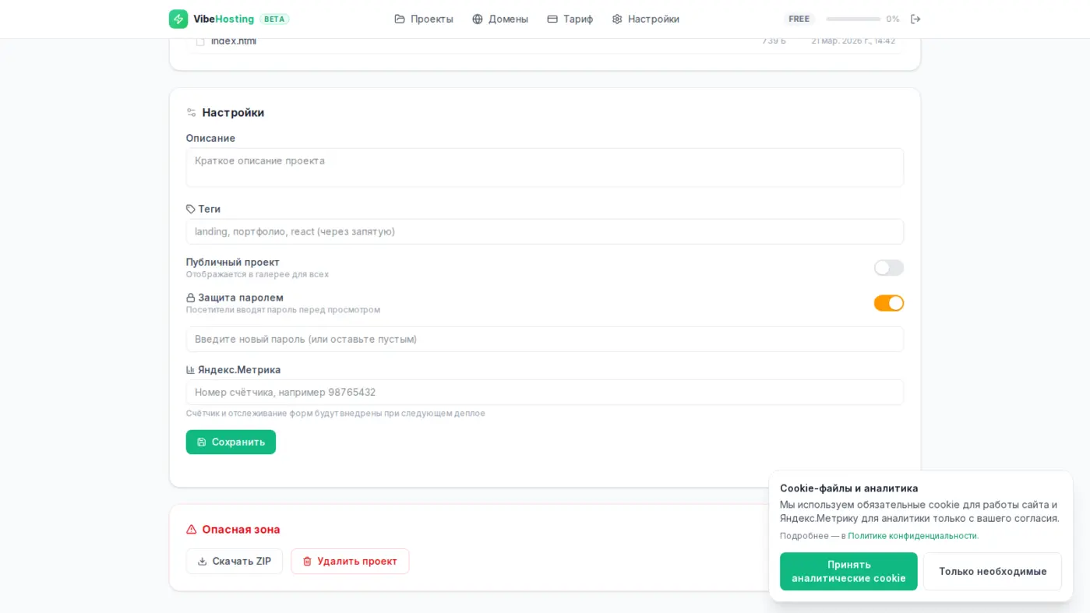Click the Настройки section heading

click(x=233, y=112)
